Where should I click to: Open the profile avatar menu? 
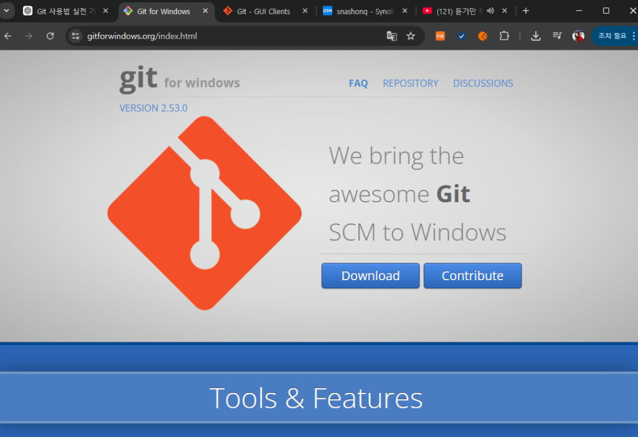(578, 36)
